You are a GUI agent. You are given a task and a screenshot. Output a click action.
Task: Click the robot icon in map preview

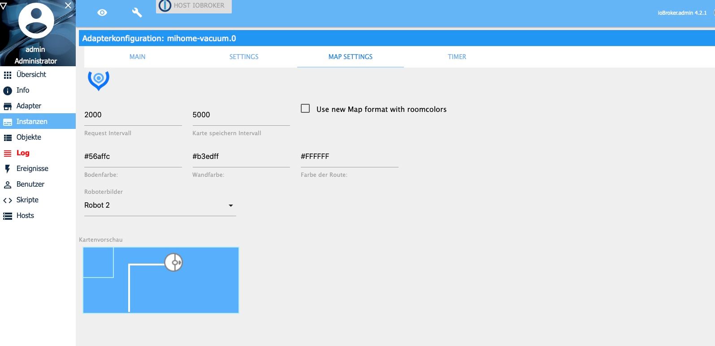pos(173,262)
